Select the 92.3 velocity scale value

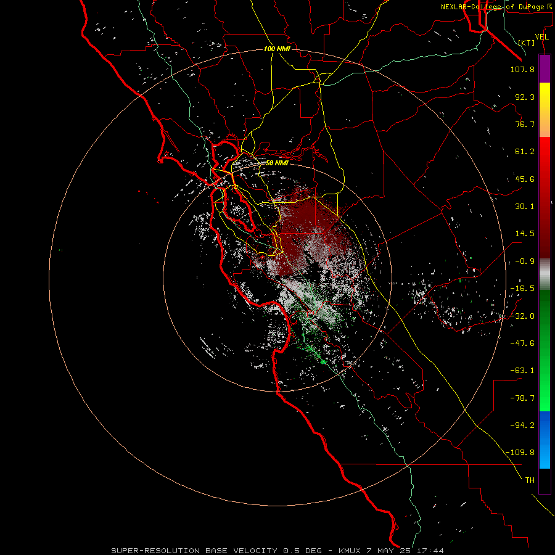(x=525, y=97)
